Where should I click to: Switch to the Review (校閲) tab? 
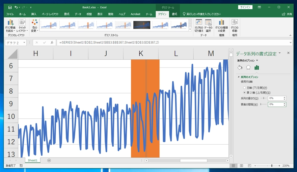[89, 14]
